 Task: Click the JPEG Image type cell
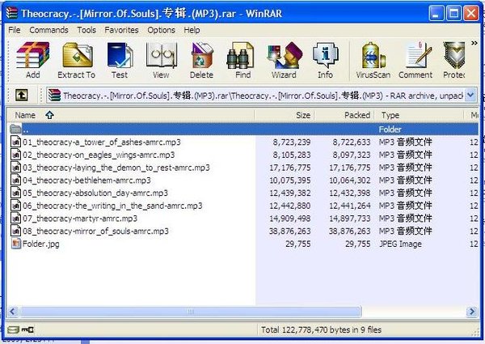pos(400,244)
